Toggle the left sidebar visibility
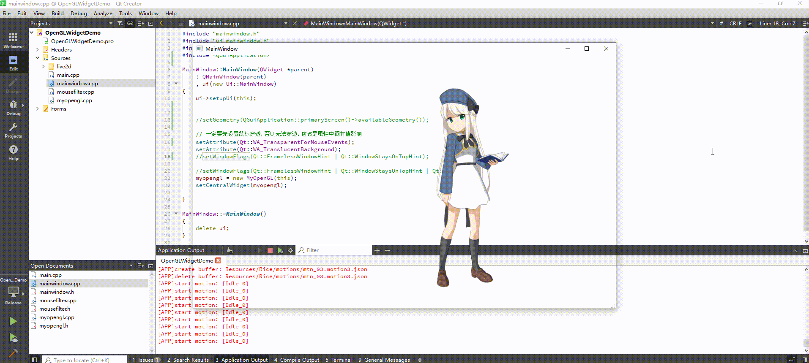 (35, 360)
